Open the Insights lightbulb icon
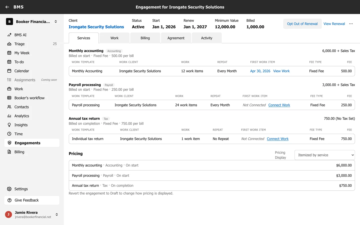The image size is (360, 225). pyautogui.click(x=9, y=125)
